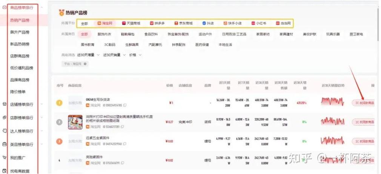Open the 飙升产品榜 sidebar item

[x=20, y=32]
